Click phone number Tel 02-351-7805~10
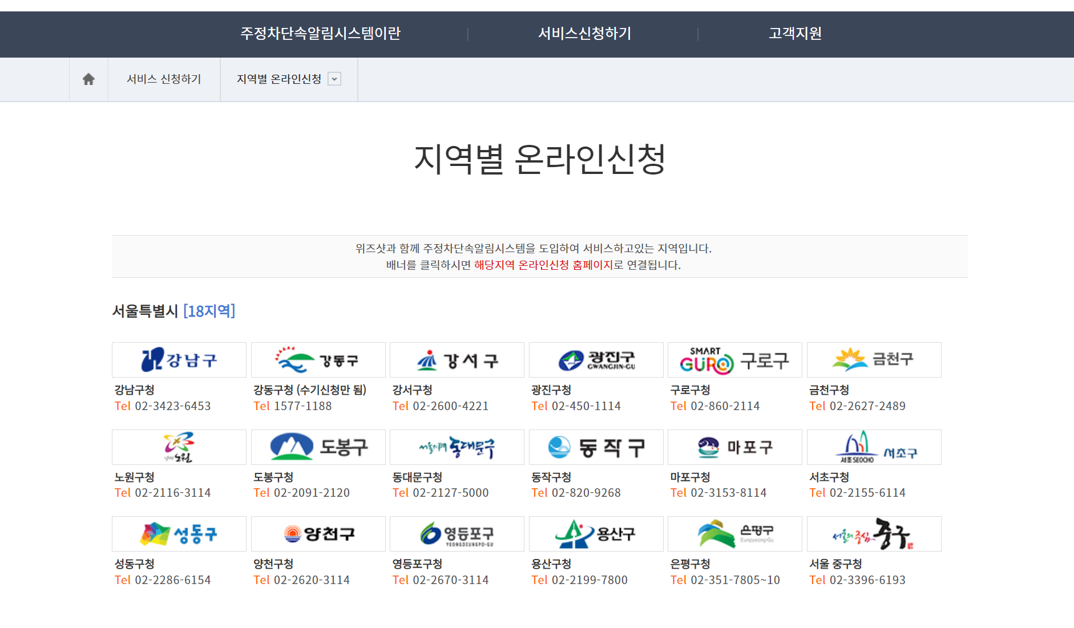Viewport: 1074px width, 628px height. click(725, 580)
